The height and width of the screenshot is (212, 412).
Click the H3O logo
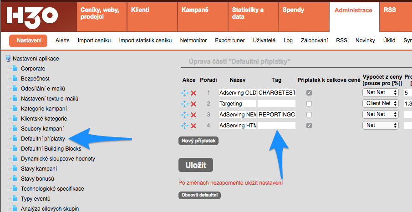click(x=32, y=16)
